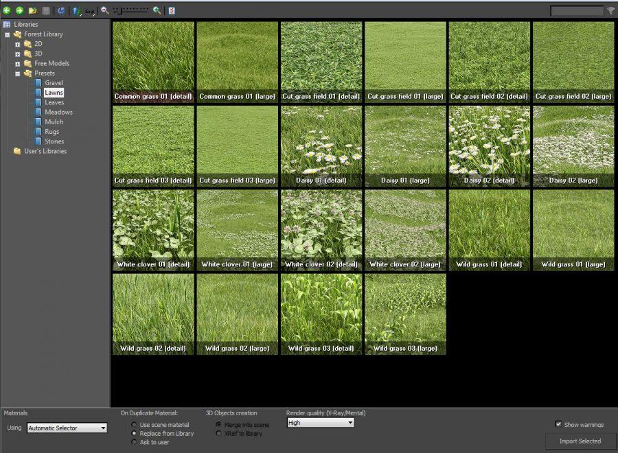The width and height of the screenshot is (618, 453).
Task: Click the Libraries root icon
Action: click(7, 25)
